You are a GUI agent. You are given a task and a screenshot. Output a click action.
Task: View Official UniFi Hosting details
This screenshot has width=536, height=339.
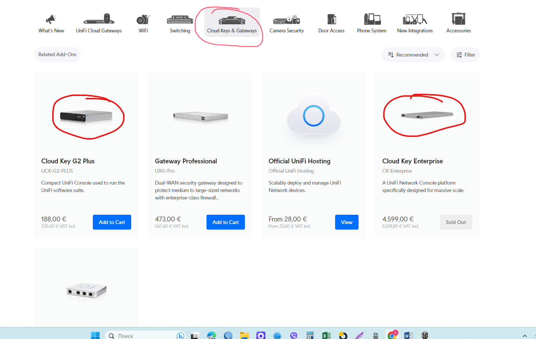[347, 222]
